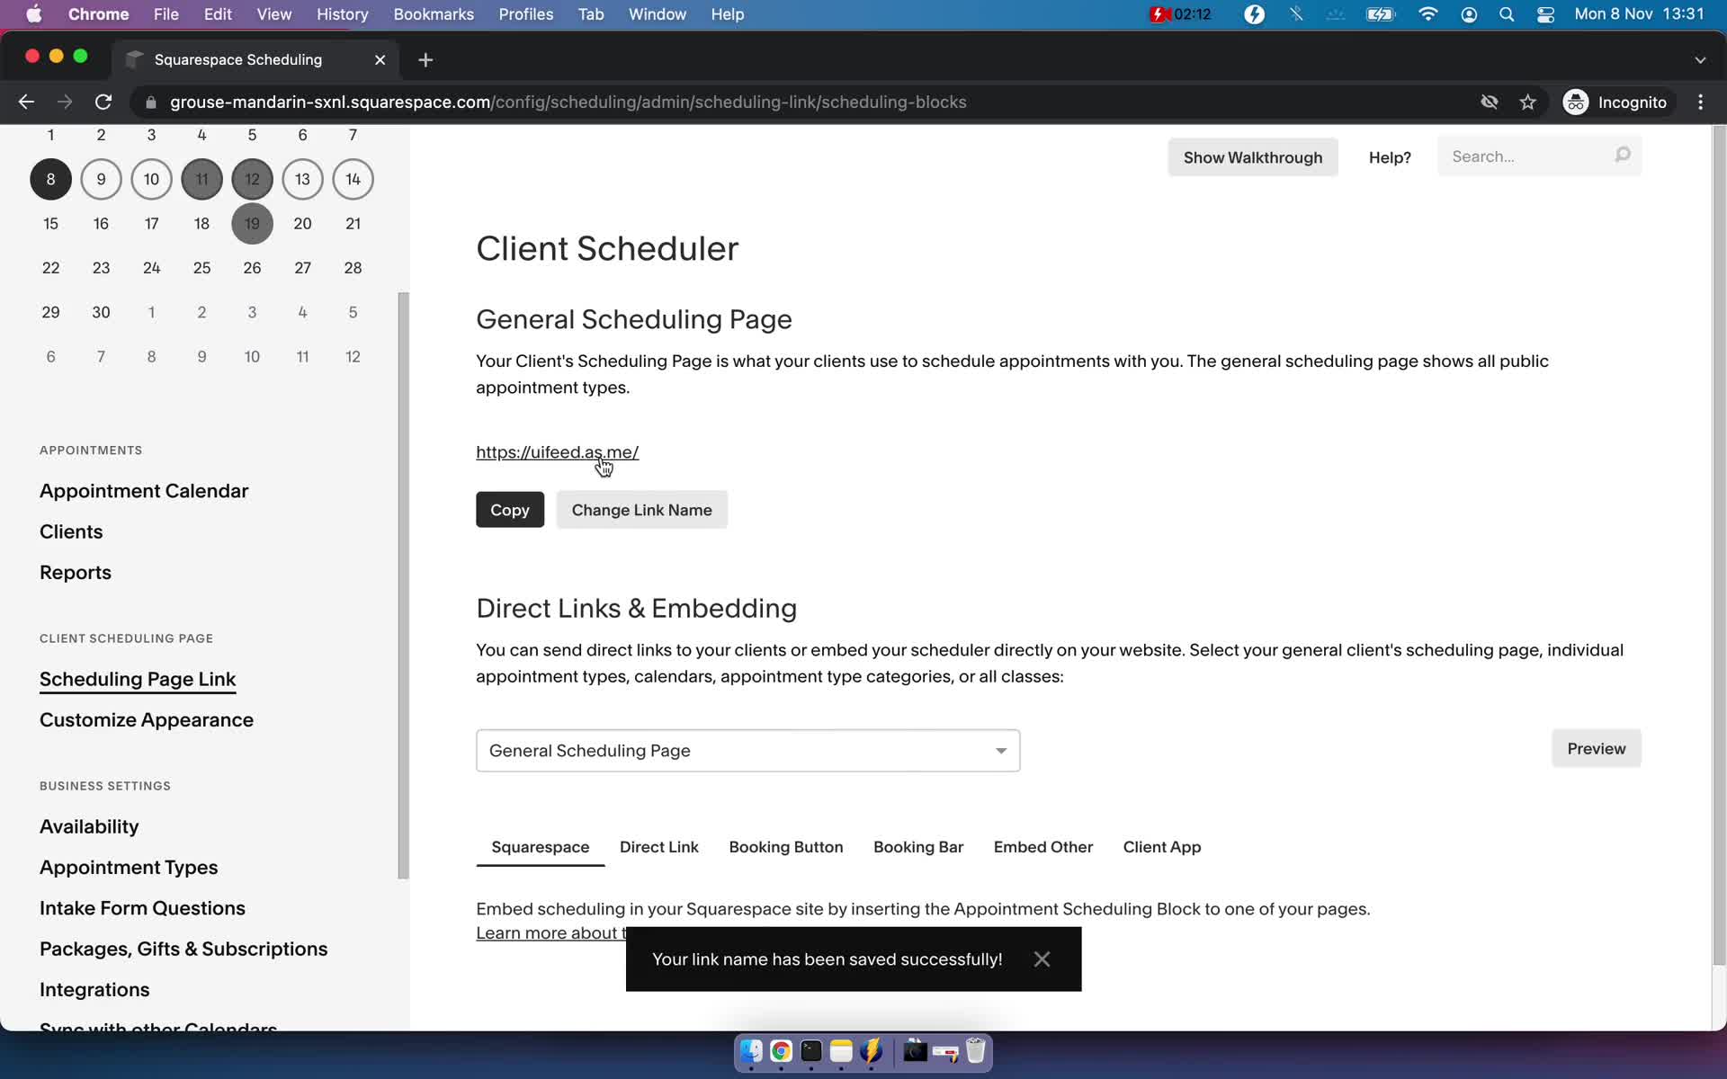Viewport: 1727px width, 1079px height.
Task: Close the Squarespace Scheduling tab
Action: tap(380, 59)
